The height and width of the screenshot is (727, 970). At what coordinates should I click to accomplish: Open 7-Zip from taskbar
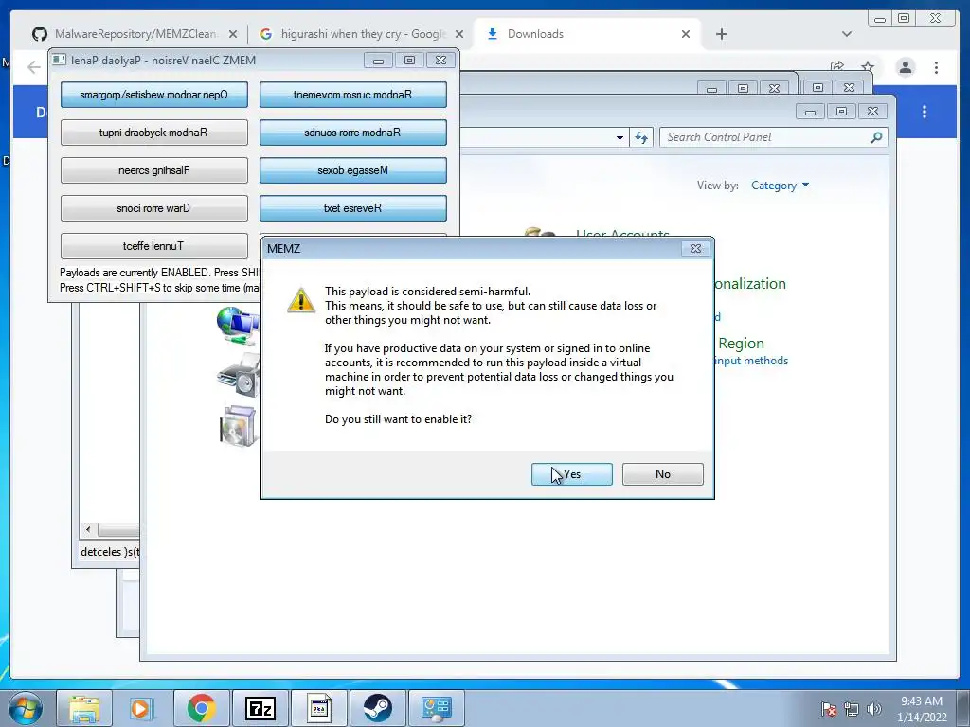(x=260, y=708)
